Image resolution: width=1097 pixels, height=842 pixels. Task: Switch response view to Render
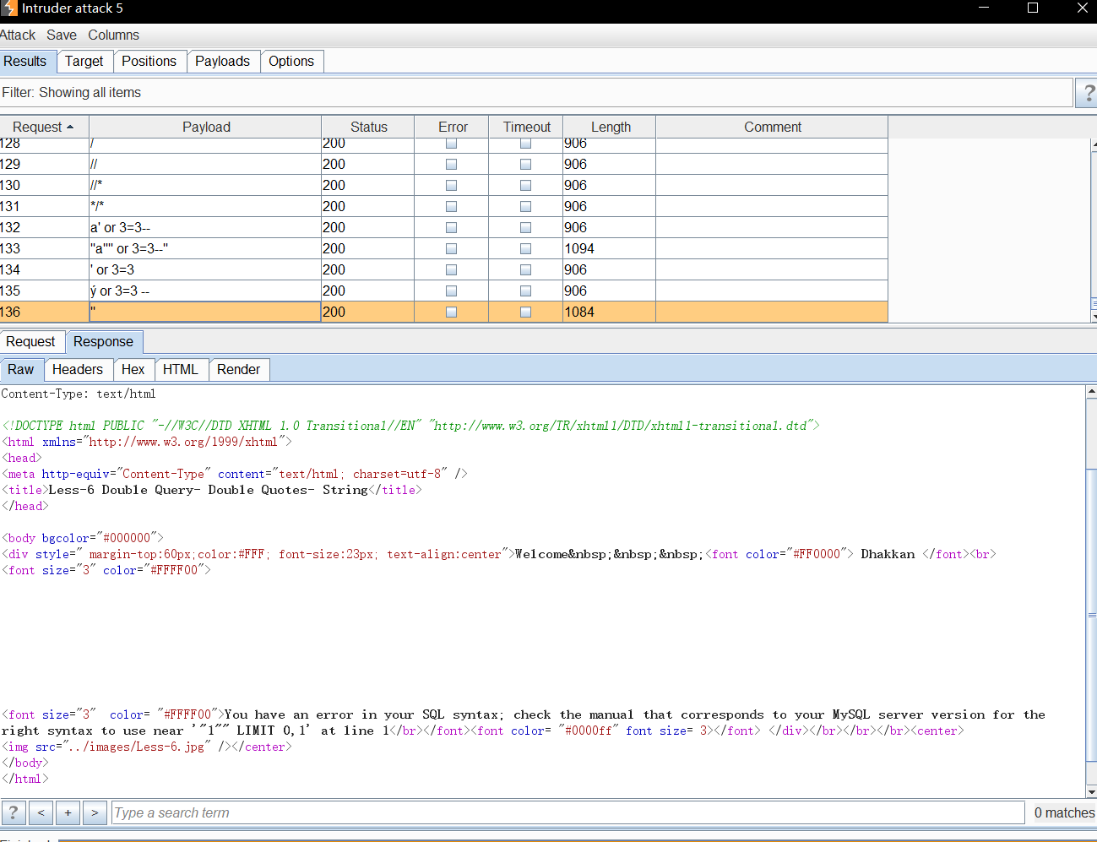coord(239,369)
